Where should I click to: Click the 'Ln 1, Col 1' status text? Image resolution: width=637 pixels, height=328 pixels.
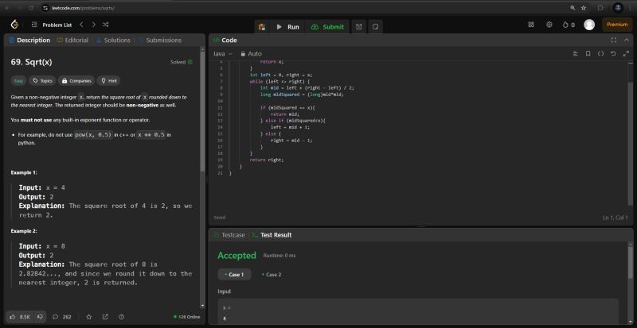point(615,218)
